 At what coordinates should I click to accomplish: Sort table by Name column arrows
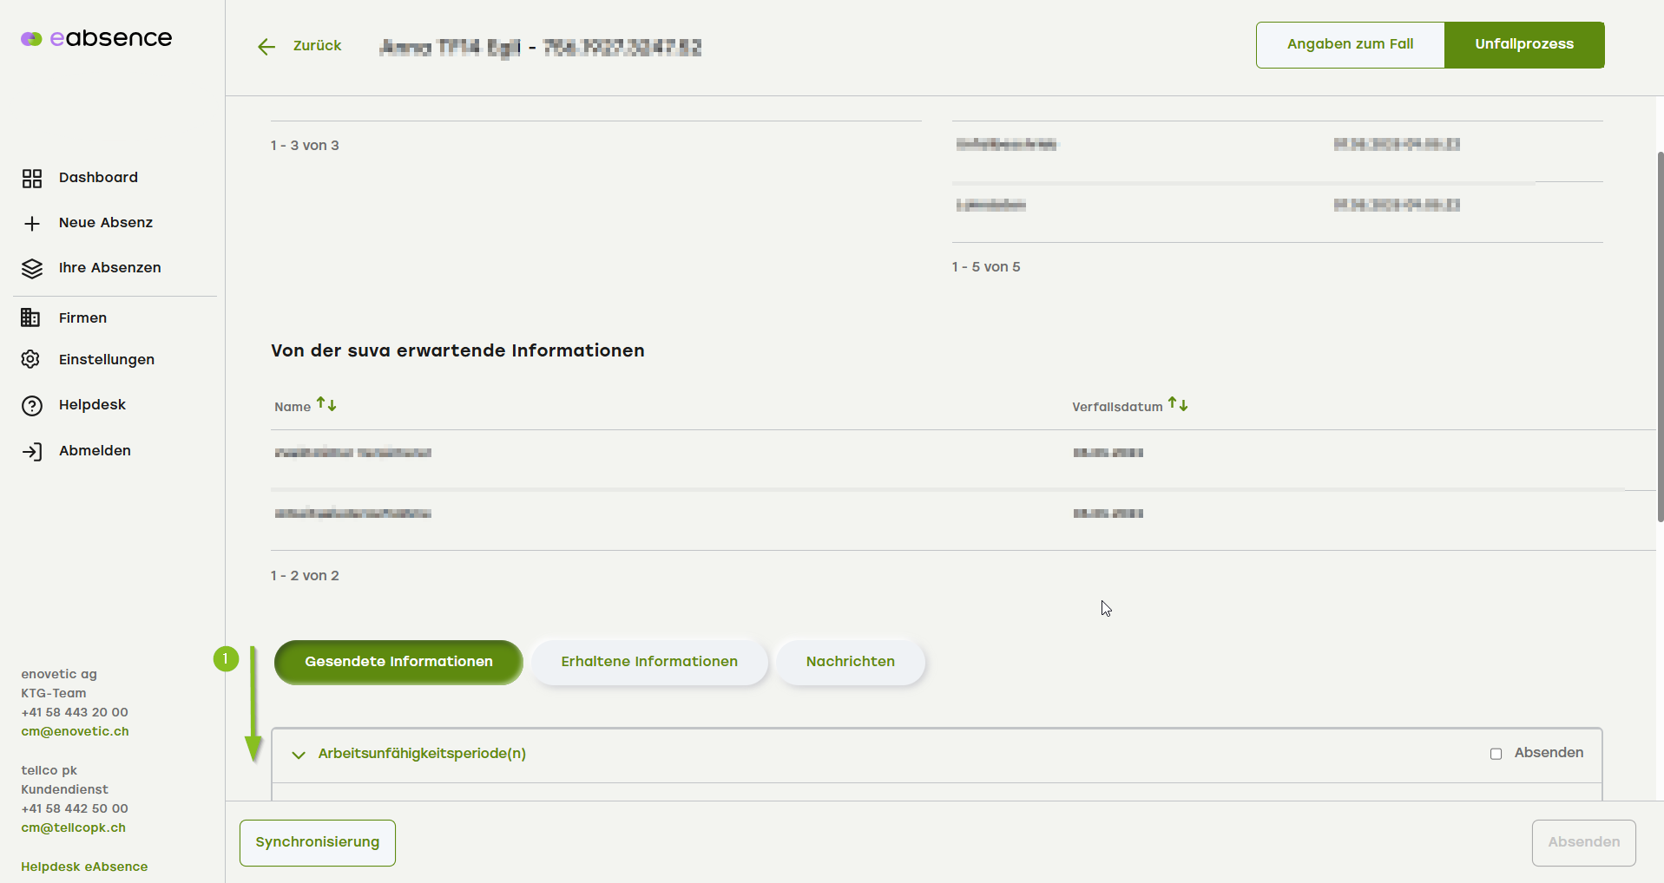tap(326, 404)
